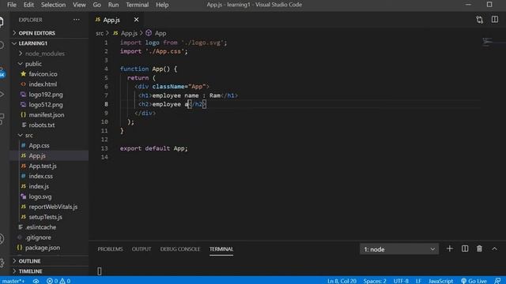Split the terminal panel
506x284 pixels.
465,248
